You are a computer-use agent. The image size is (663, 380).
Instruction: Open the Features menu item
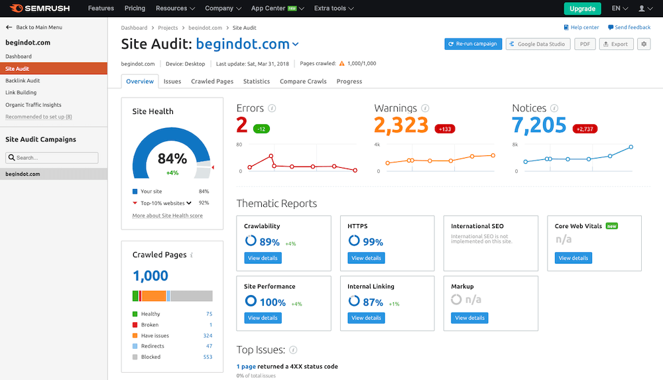pos(101,8)
